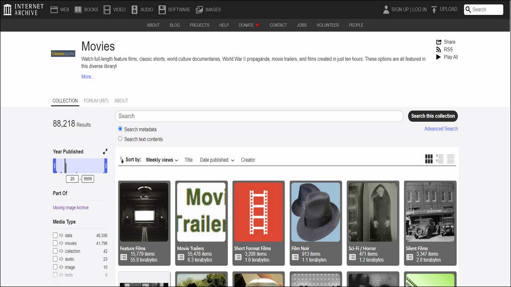Click the list icon on Movie Trailers card
Screen dimensions: 511x287
181,257
